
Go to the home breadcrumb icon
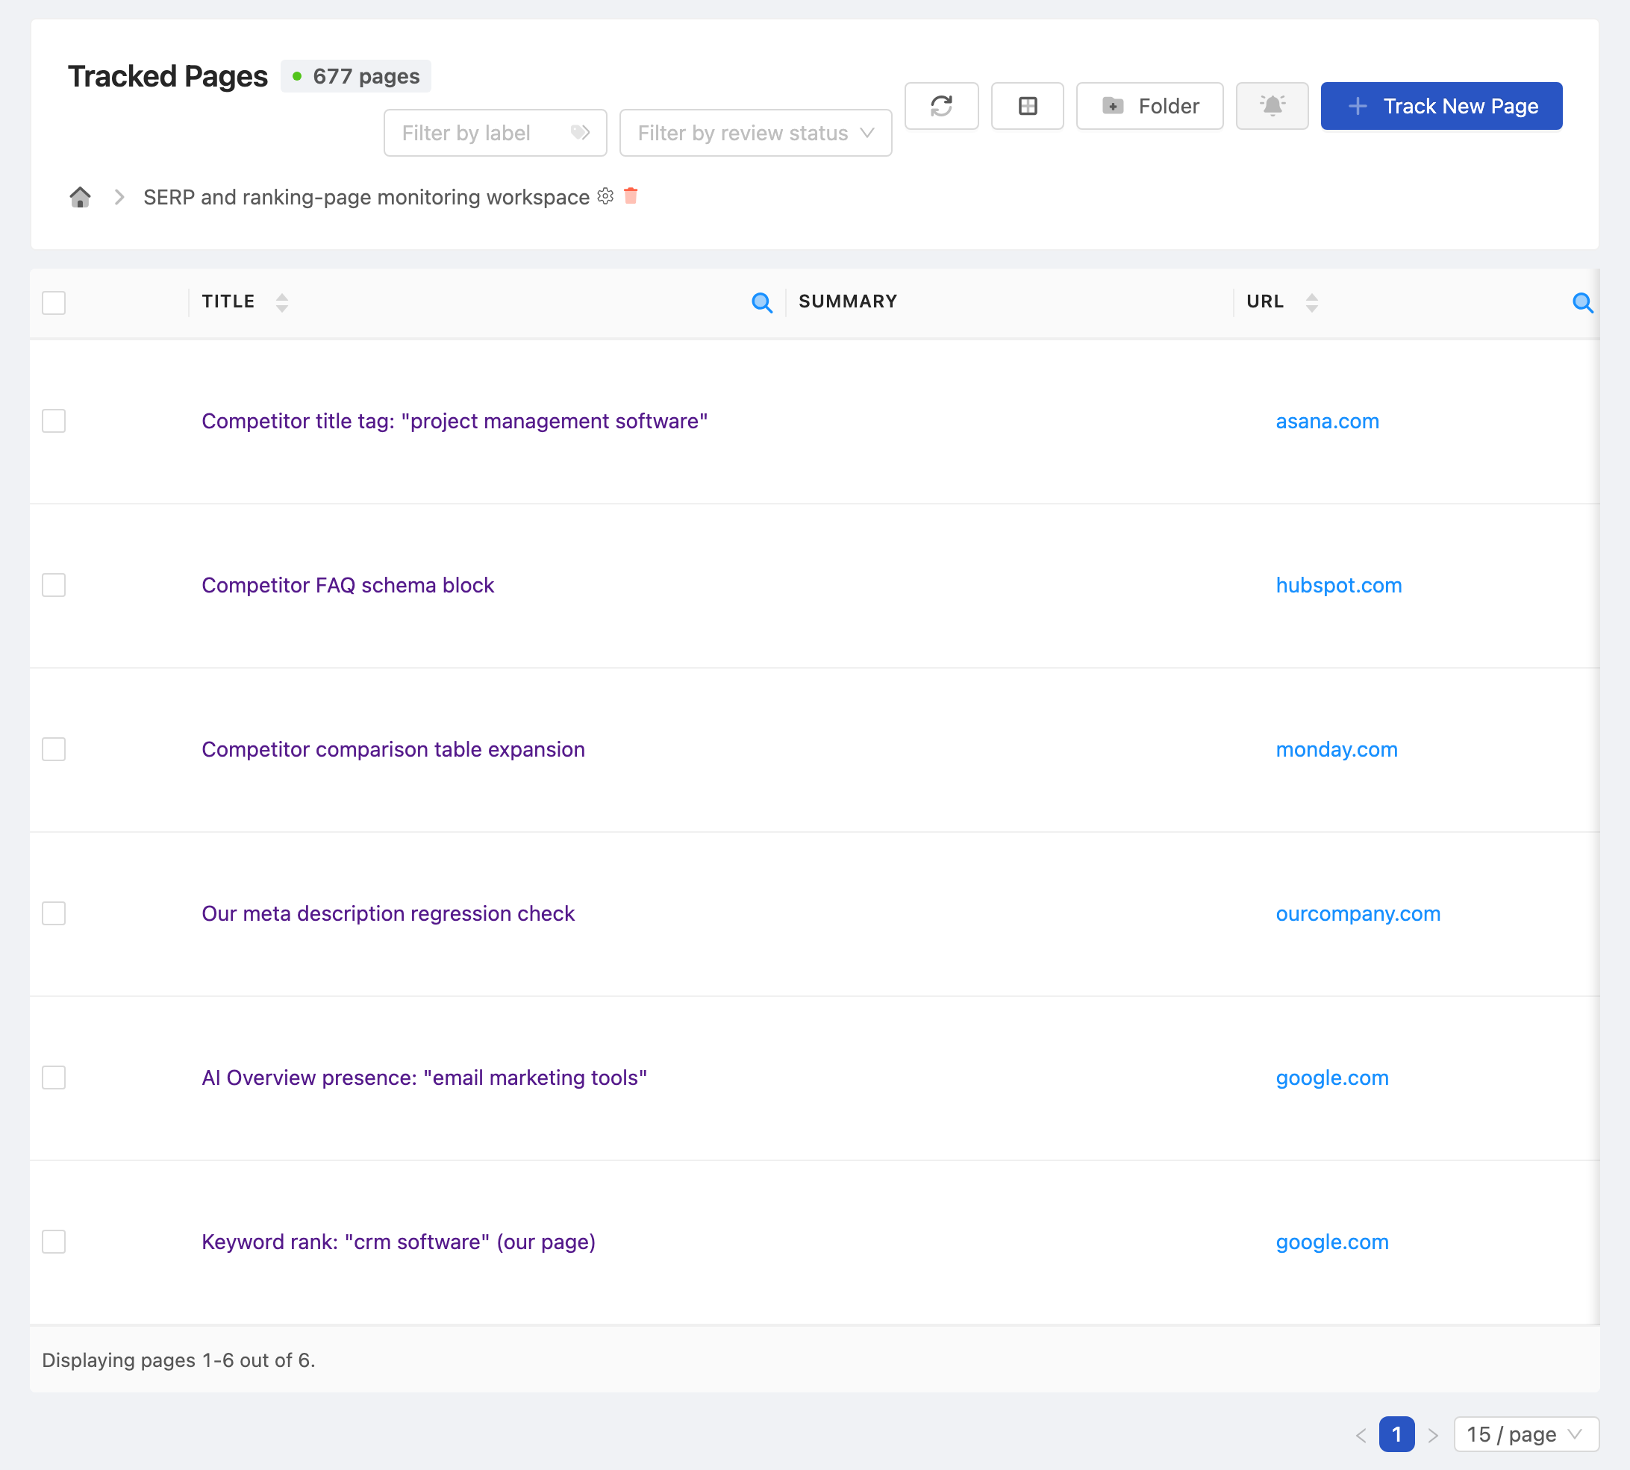pos(80,197)
